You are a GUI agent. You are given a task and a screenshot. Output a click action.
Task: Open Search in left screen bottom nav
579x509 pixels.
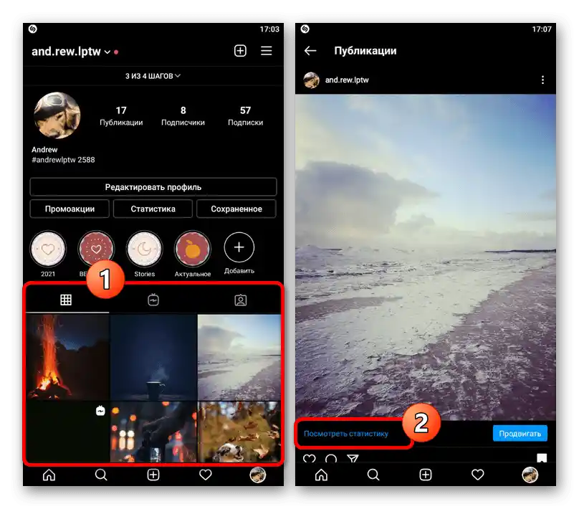coord(101,475)
